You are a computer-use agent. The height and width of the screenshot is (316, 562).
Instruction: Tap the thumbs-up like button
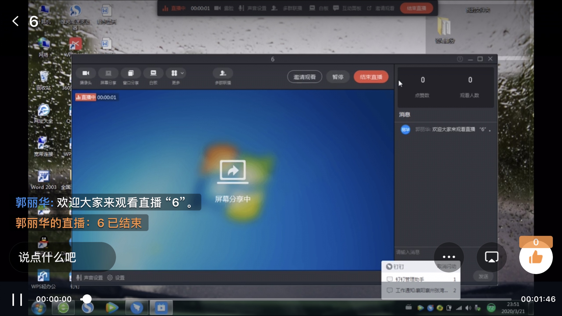click(x=536, y=257)
